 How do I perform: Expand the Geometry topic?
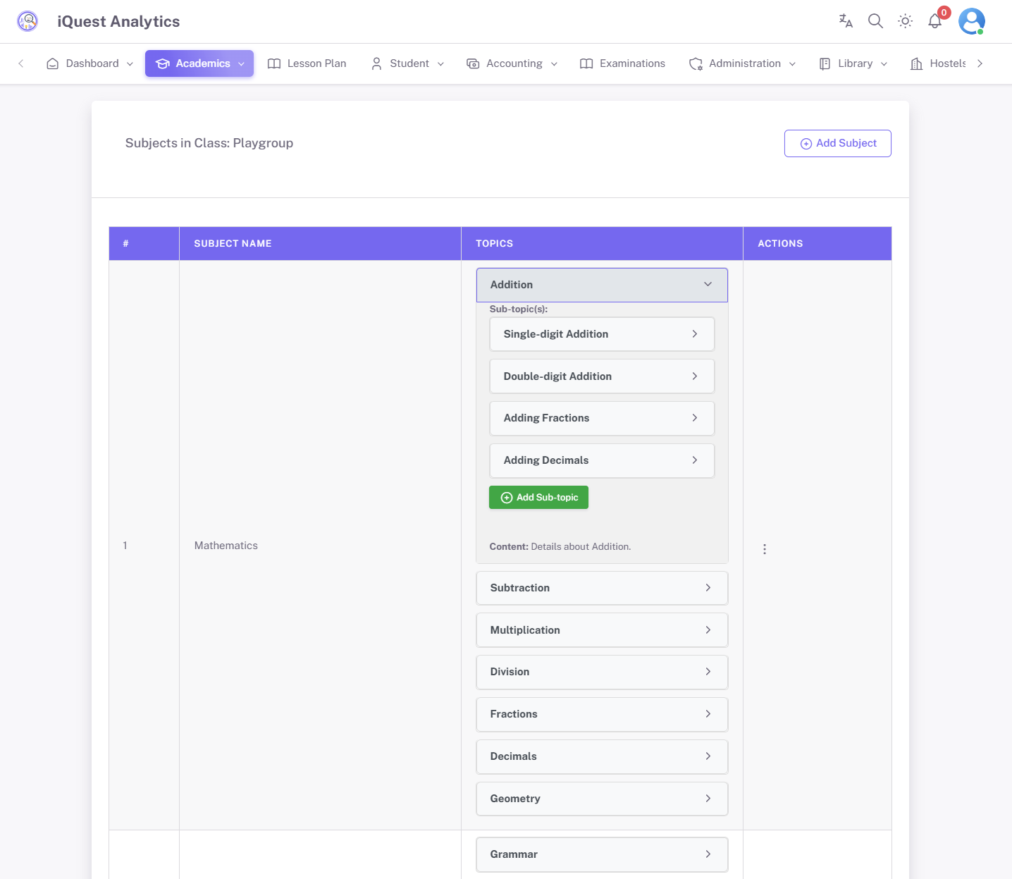tap(602, 799)
